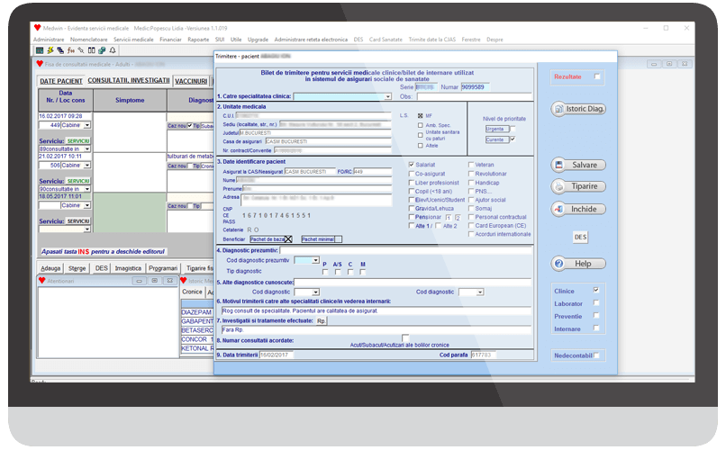Viewport: 726px width, 450px height.
Task: Check the Amb. Spec. checkbox
Action: coord(421,125)
